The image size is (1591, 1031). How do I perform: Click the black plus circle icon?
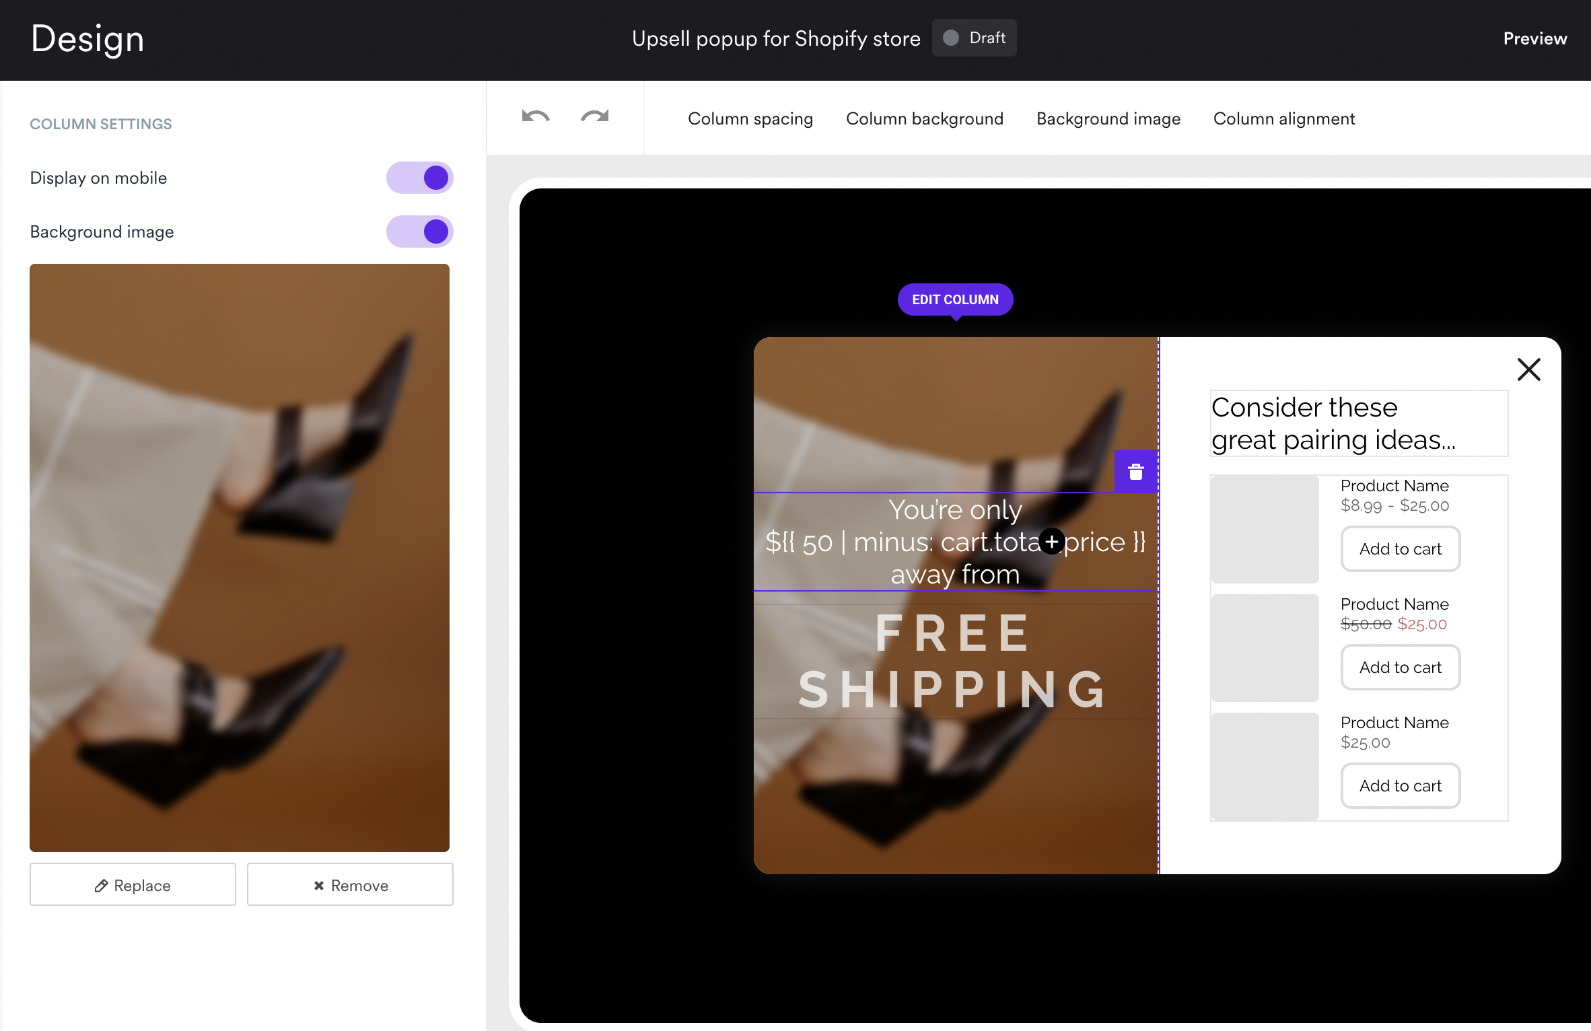(1052, 542)
